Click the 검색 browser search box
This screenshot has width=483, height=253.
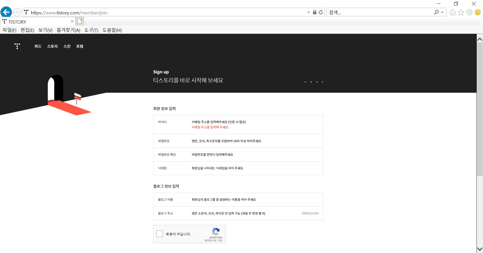[x=380, y=12]
